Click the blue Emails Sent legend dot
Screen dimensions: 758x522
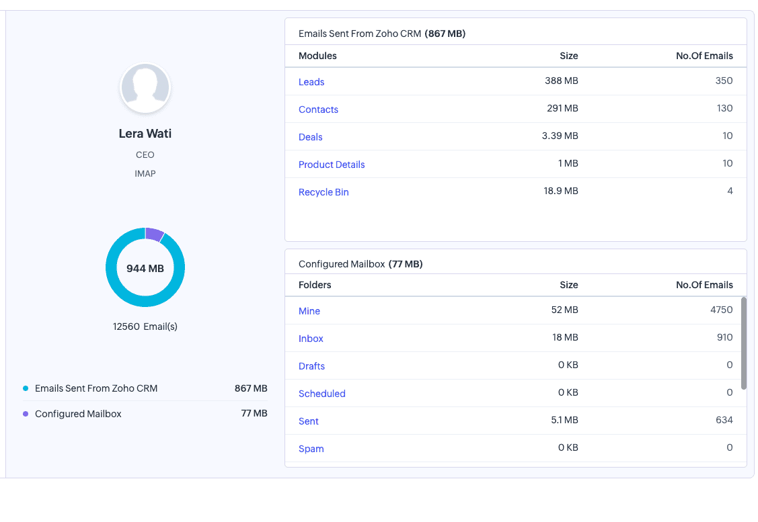pyautogui.click(x=26, y=388)
